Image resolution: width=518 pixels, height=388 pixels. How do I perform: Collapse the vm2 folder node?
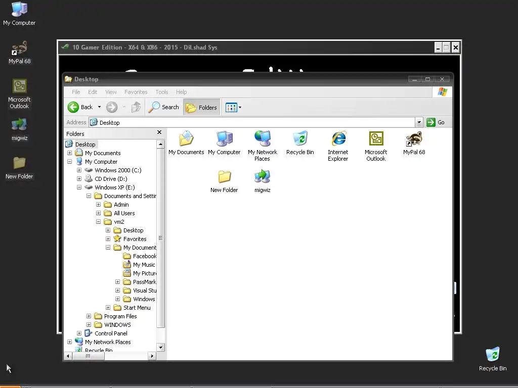pos(98,222)
